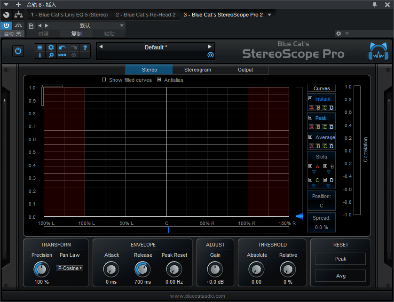Switch to 1 - Blue Cat's Liny EQ 5 tab
Screen dimensions: 394x302
70,15
